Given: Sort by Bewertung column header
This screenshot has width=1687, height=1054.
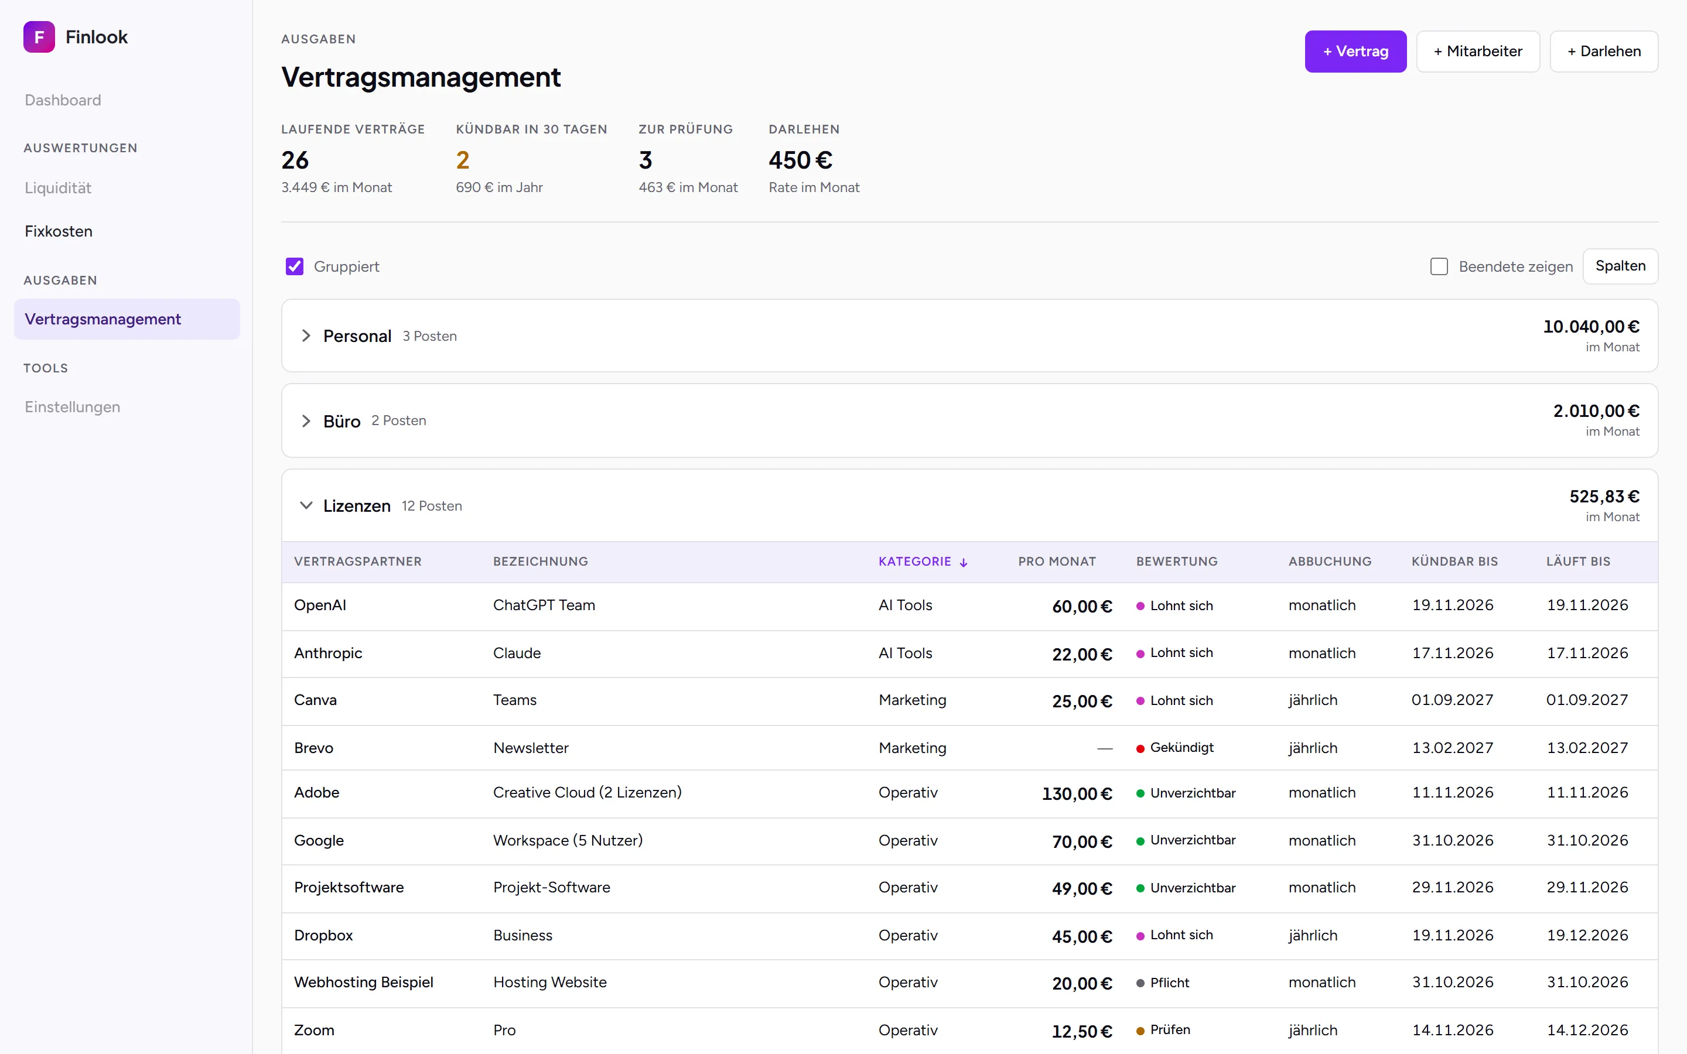Looking at the screenshot, I should (1177, 562).
